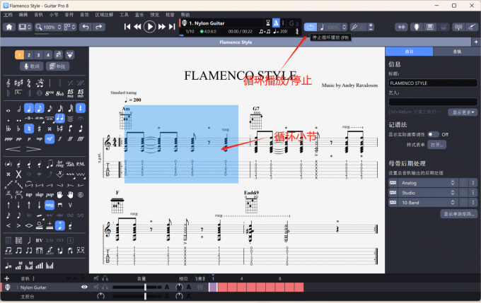Click the redo arrow icon

click(100, 27)
